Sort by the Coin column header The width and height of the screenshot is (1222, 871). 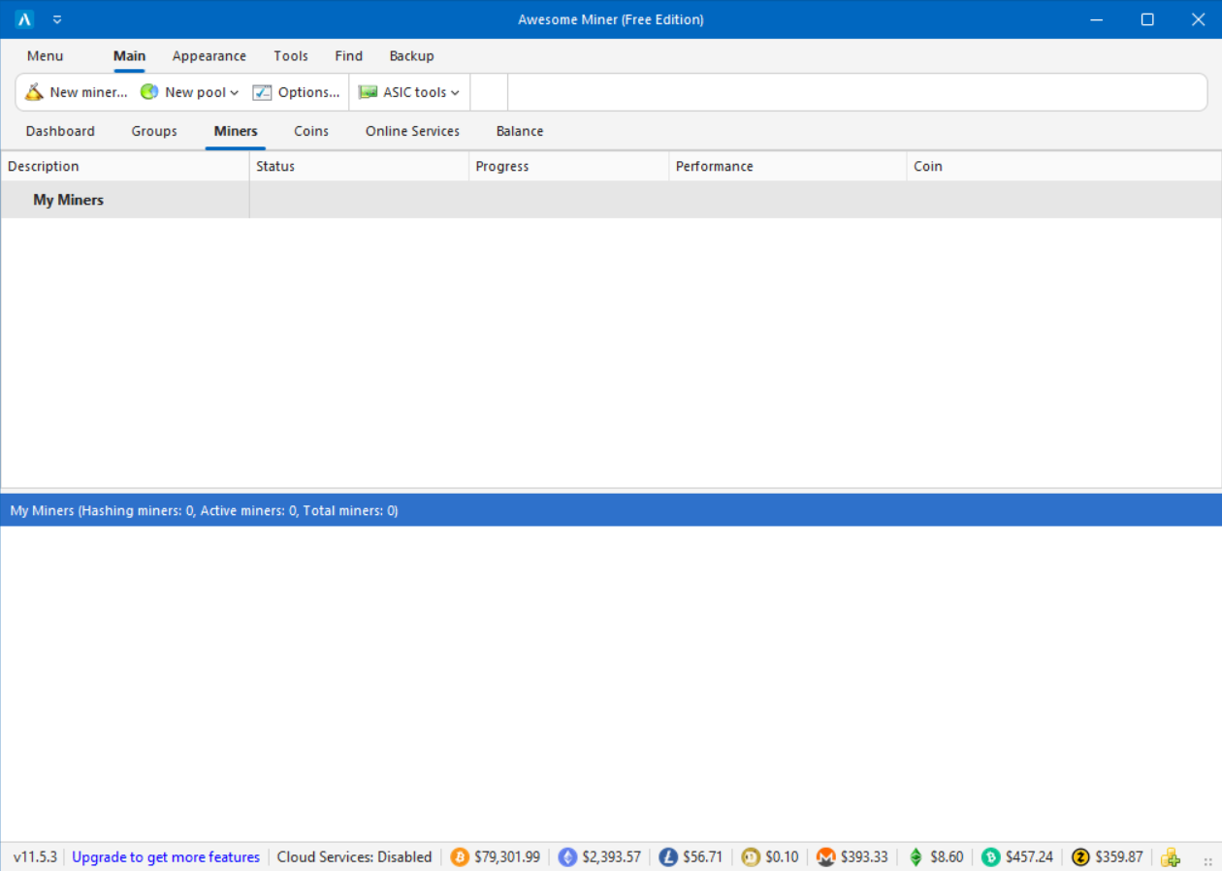(x=1064, y=166)
